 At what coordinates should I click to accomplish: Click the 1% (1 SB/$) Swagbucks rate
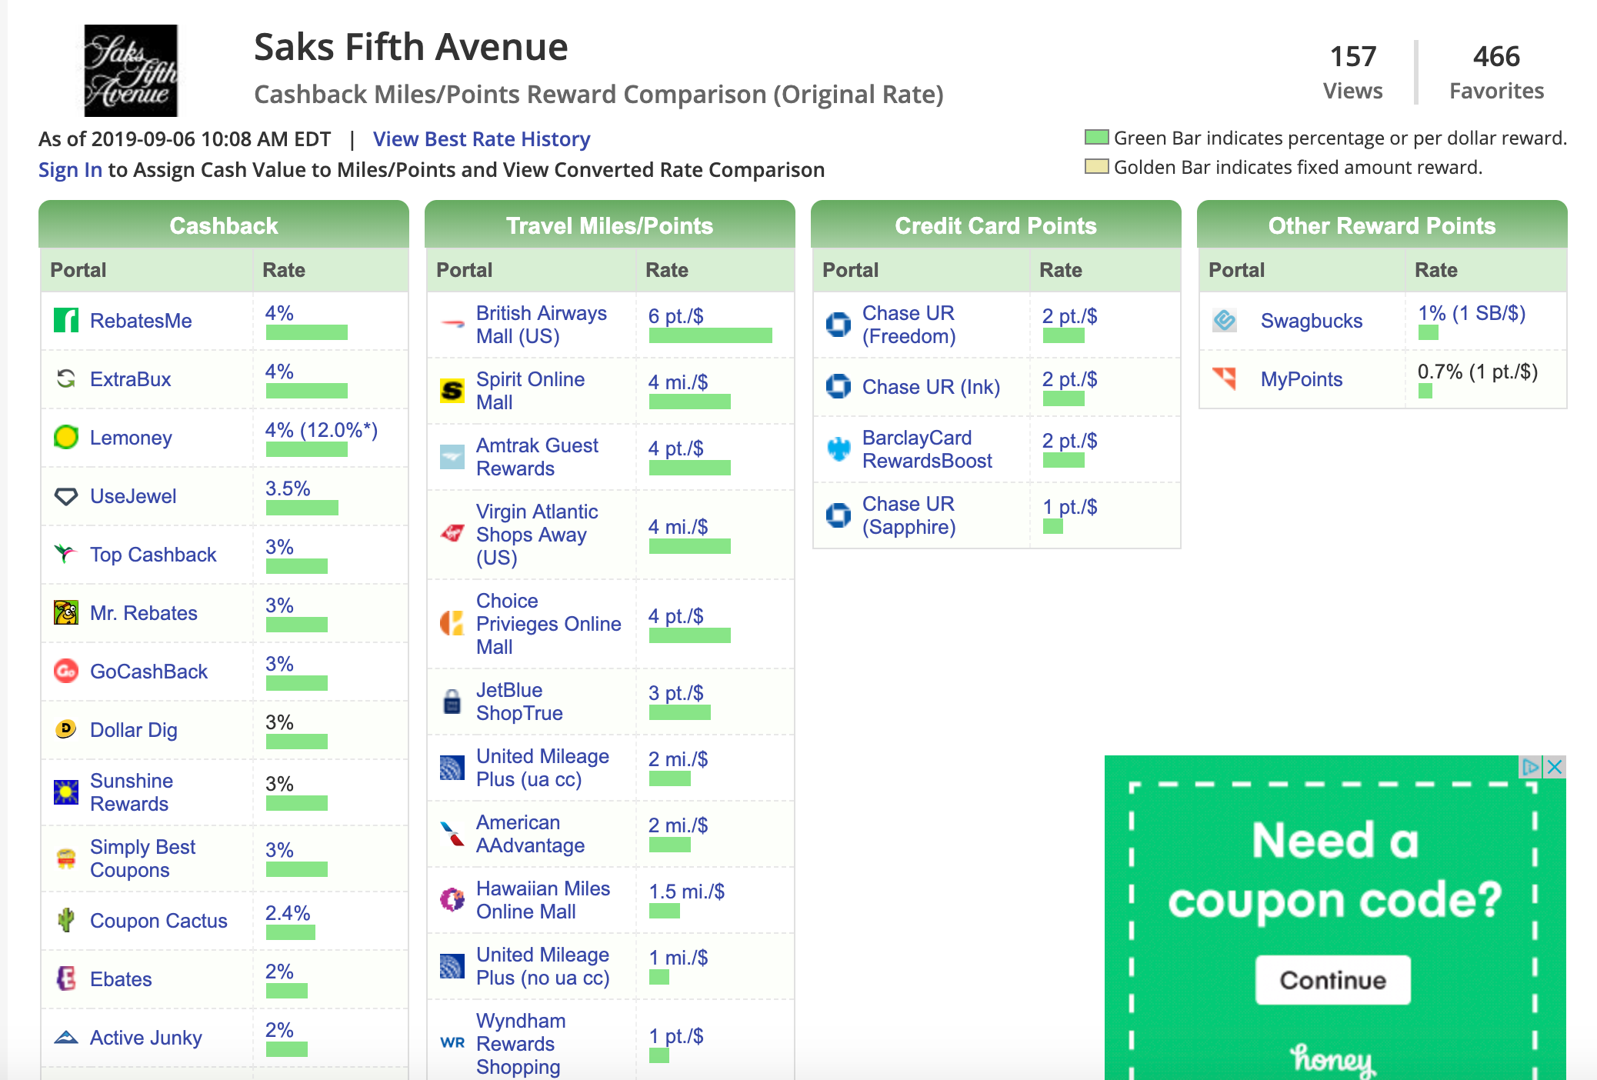1472,313
